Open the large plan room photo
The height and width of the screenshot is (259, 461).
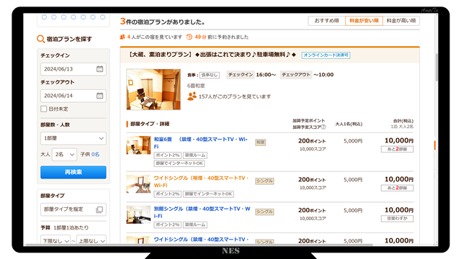coord(153,89)
